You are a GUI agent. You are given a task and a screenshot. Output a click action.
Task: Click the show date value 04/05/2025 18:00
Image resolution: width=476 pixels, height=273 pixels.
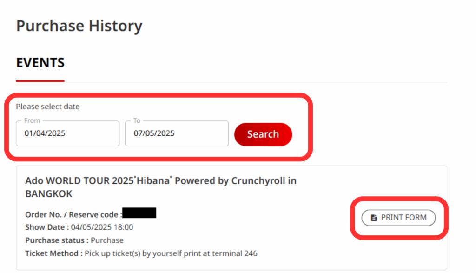(x=102, y=227)
